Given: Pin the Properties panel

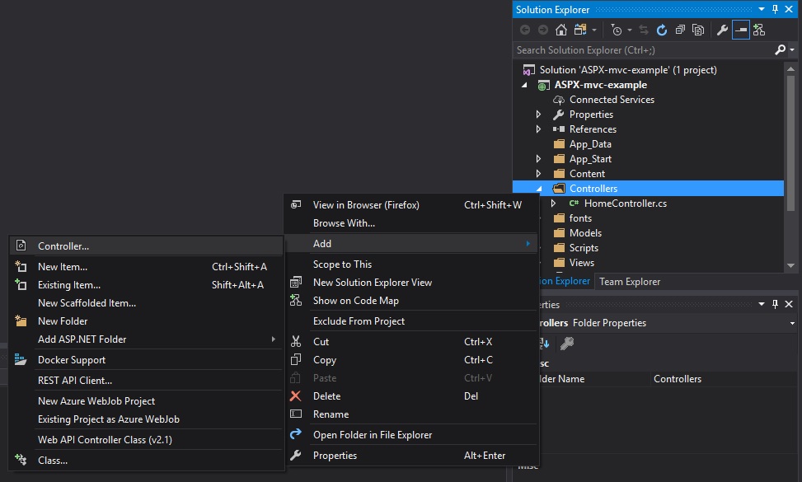Looking at the screenshot, I should pyautogui.click(x=775, y=304).
